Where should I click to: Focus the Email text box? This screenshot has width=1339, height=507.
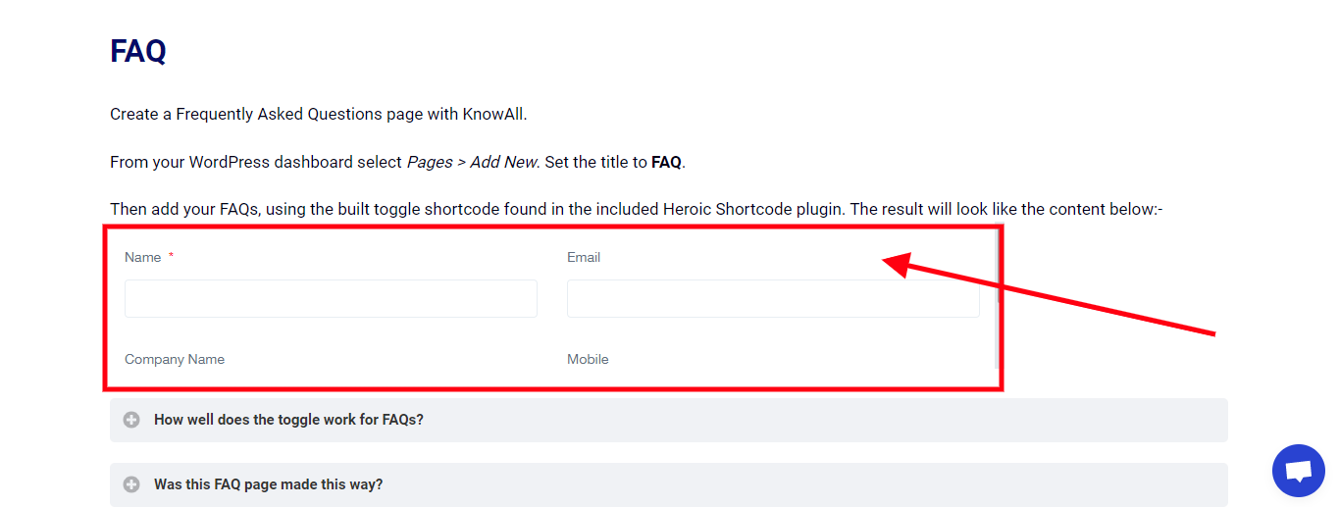pos(772,298)
